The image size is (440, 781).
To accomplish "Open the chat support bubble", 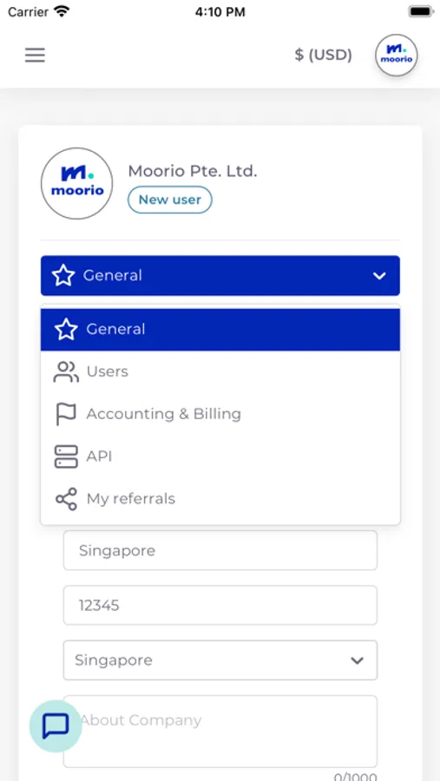I will point(56,725).
